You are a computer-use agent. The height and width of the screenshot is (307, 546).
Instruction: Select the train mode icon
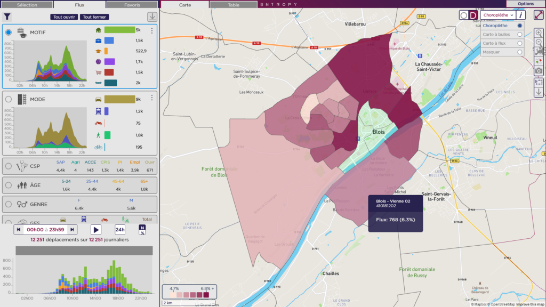click(x=98, y=111)
